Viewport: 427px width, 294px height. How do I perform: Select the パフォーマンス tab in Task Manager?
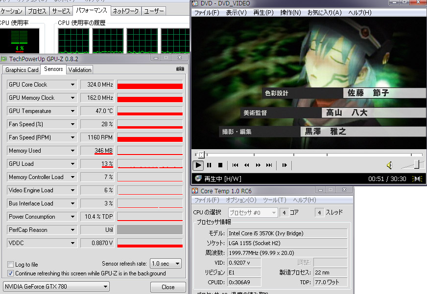[x=92, y=10]
